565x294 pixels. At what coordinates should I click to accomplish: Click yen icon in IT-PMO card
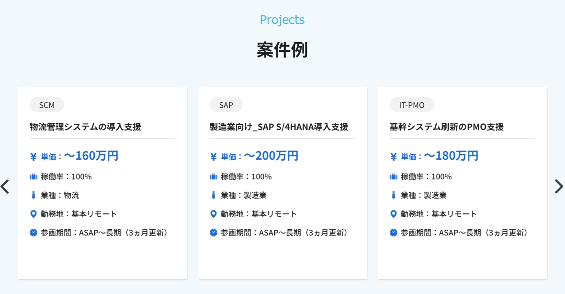394,157
